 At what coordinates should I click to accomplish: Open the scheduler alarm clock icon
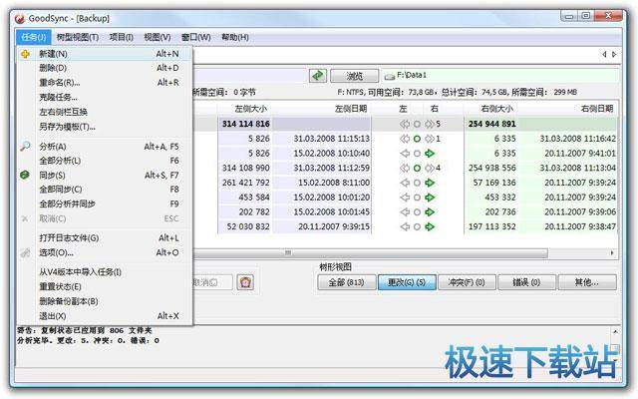point(245,282)
